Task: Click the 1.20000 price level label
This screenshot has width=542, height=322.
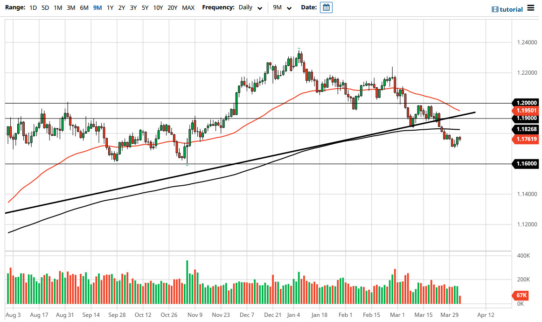Action: coord(525,103)
